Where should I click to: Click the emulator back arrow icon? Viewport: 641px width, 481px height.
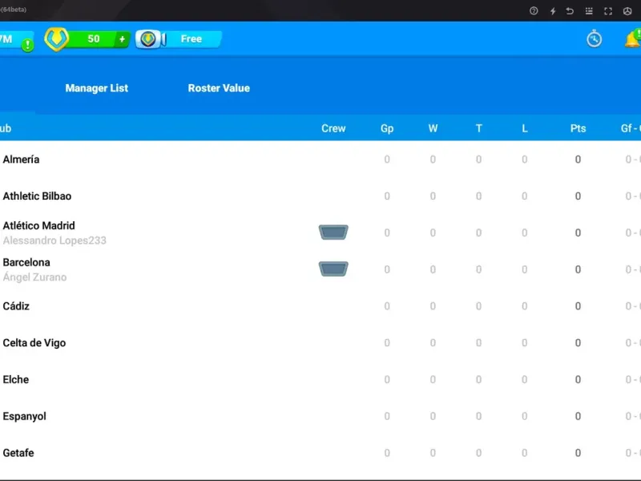point(570,11)
